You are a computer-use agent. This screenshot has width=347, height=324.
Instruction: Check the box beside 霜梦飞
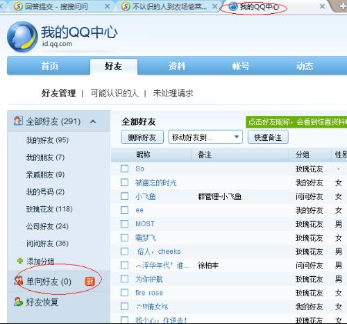[x=124, y=237]
